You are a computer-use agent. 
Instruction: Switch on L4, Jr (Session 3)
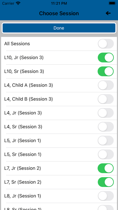[x=106, y=113]
